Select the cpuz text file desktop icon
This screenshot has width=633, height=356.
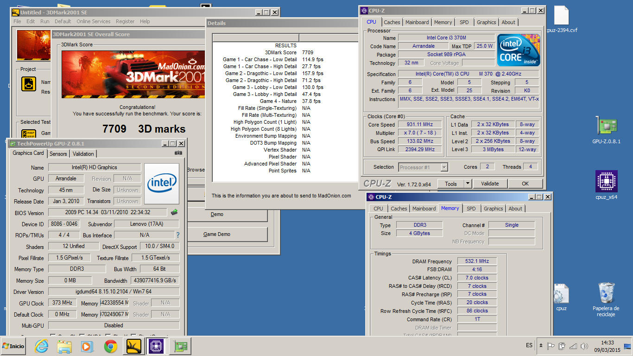[x=561, y=298]
